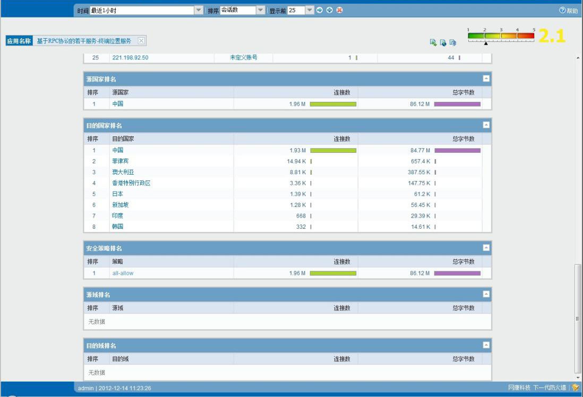Collapse the 安全策略排名 panel
The height and width of the screenshot is (397, 583).
[486, 247]
